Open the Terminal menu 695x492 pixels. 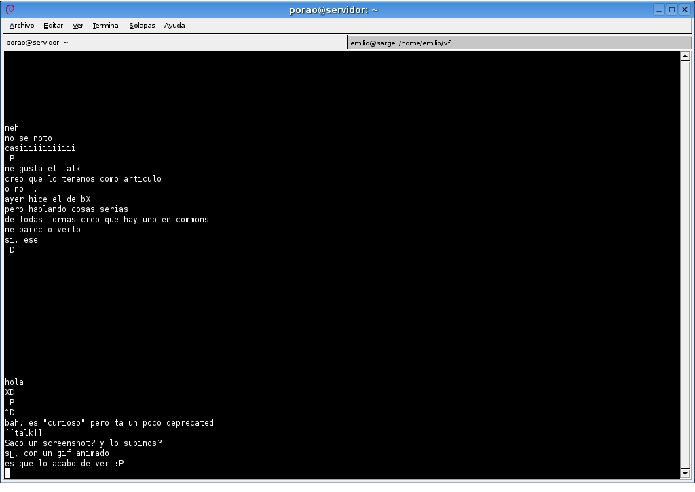[106, 26]
